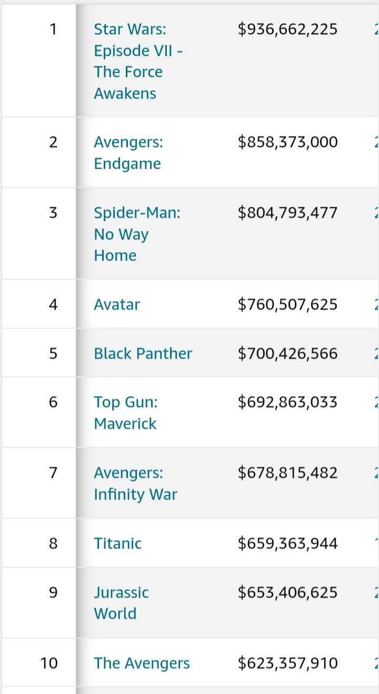Open the Top Gun: Maverick link
379x694 pixels.
click(x=126, y=413)
